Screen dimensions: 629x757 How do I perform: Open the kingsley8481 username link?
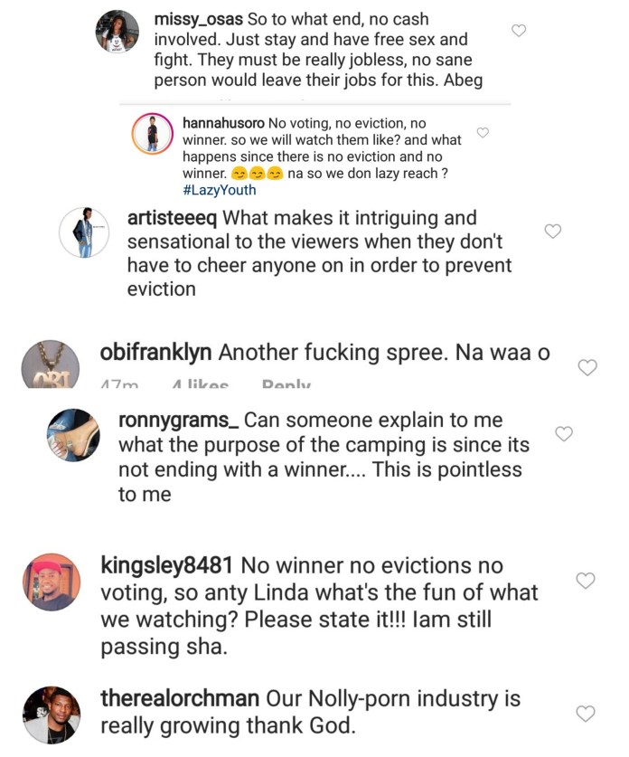pos(169,567)
